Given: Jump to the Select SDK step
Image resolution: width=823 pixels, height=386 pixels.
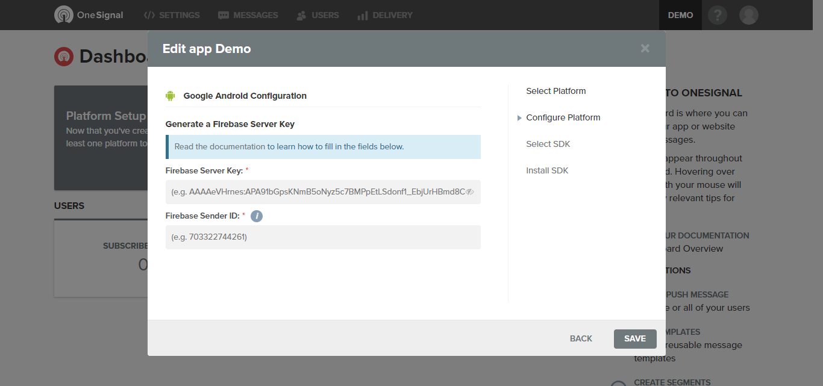Looking at the screenshot, I should point(548,144).
